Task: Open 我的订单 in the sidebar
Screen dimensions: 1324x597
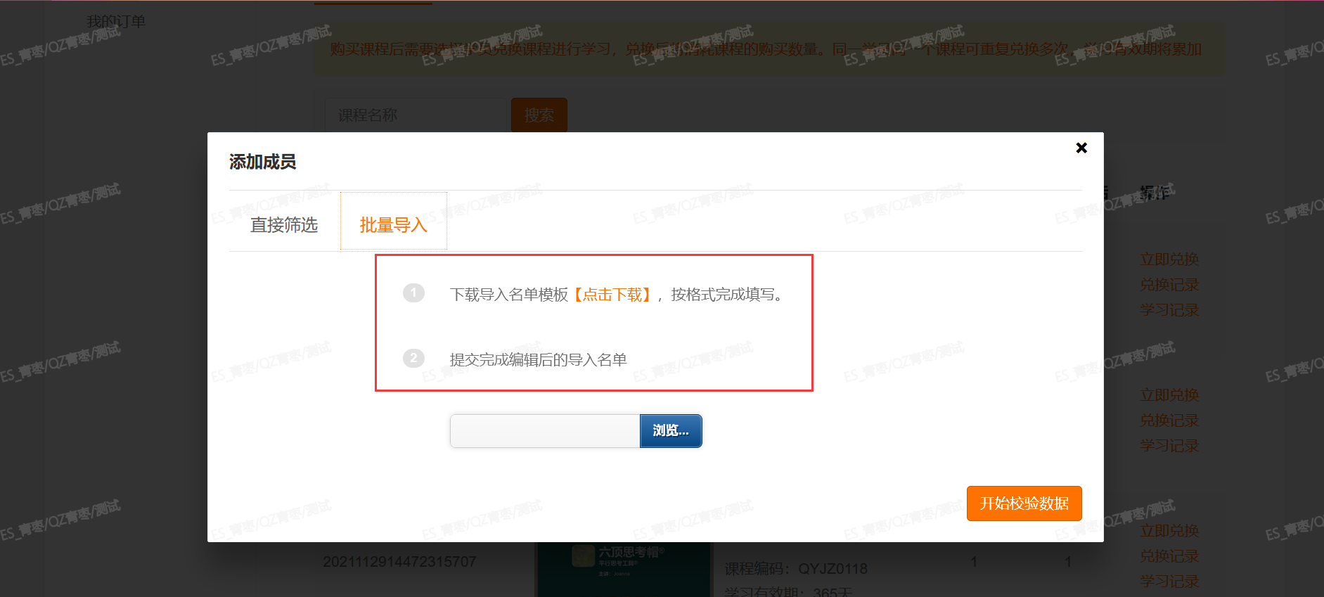Action: tap(116, 22)
